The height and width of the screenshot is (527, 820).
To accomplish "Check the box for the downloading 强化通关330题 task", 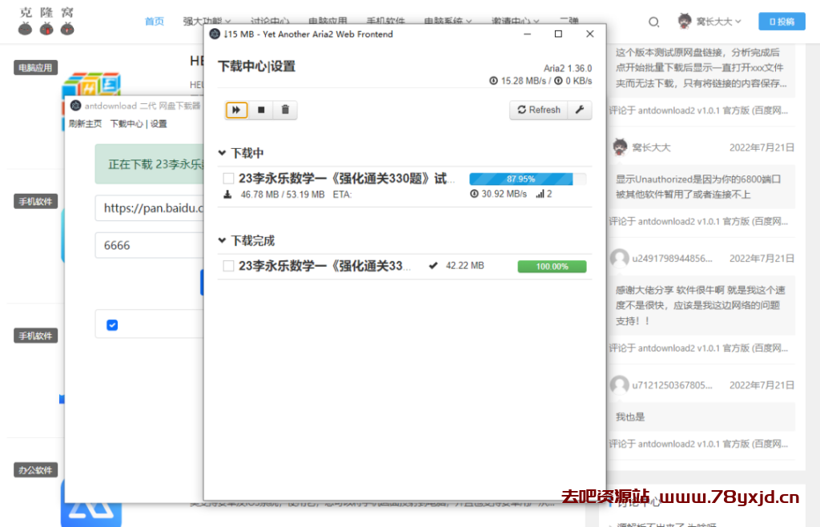I will click(x=228, y=179).
